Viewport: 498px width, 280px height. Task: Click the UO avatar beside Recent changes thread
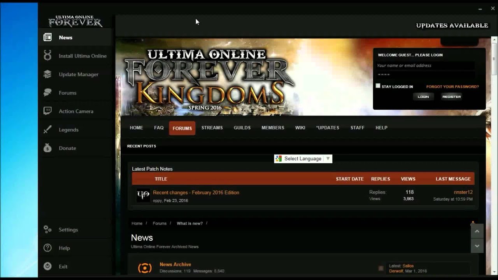pos(143,195)
